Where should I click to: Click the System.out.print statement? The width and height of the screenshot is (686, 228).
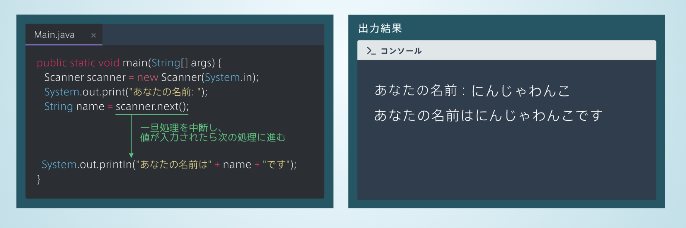pyautogui.click(x=125, y=92)
